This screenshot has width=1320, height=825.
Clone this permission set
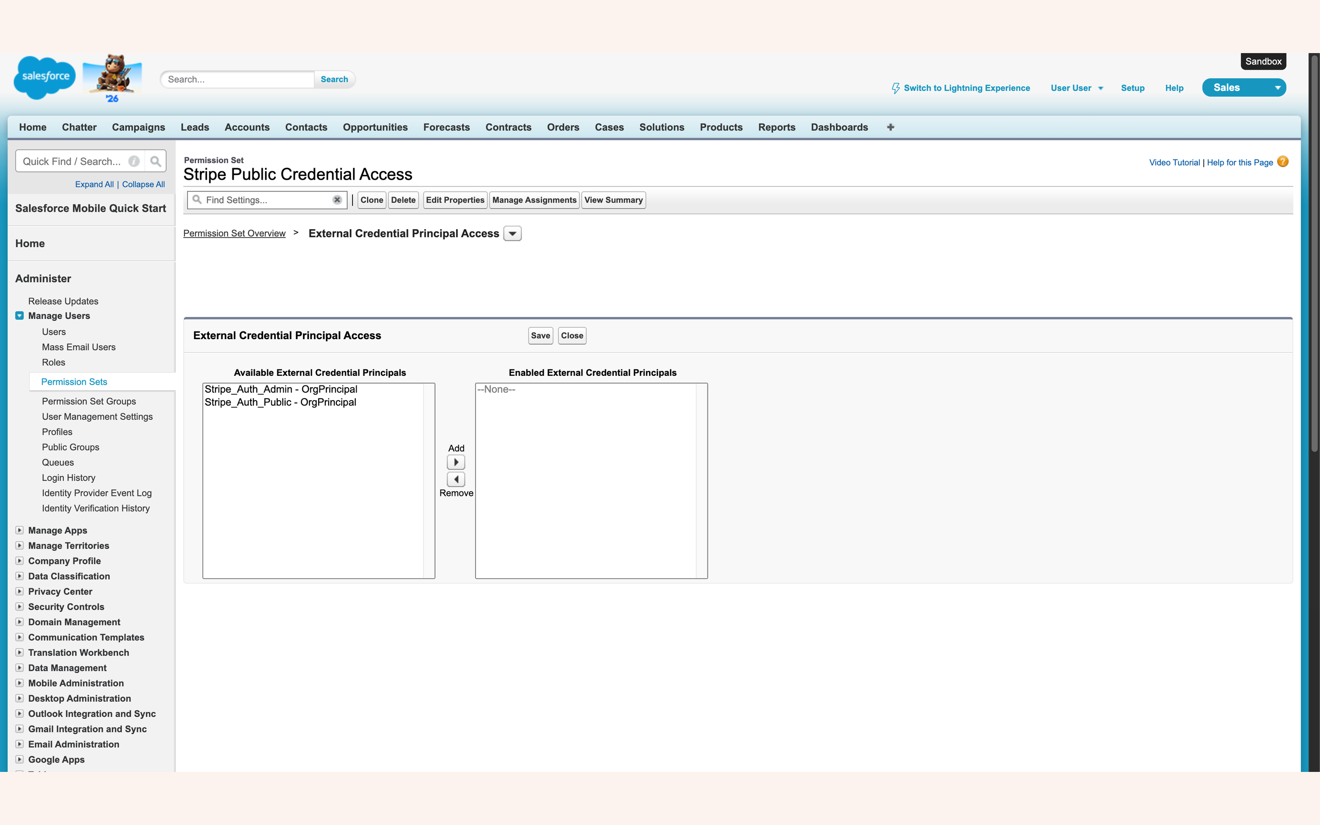tap(371, 200)
